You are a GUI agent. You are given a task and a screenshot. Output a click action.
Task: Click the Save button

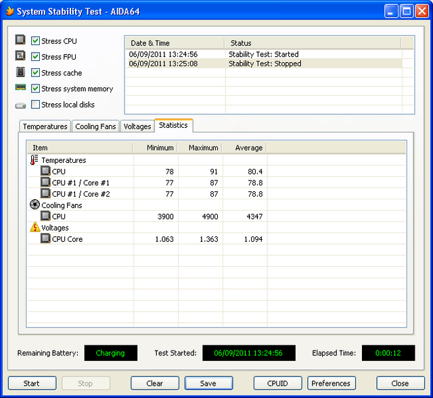coord(208,383)
